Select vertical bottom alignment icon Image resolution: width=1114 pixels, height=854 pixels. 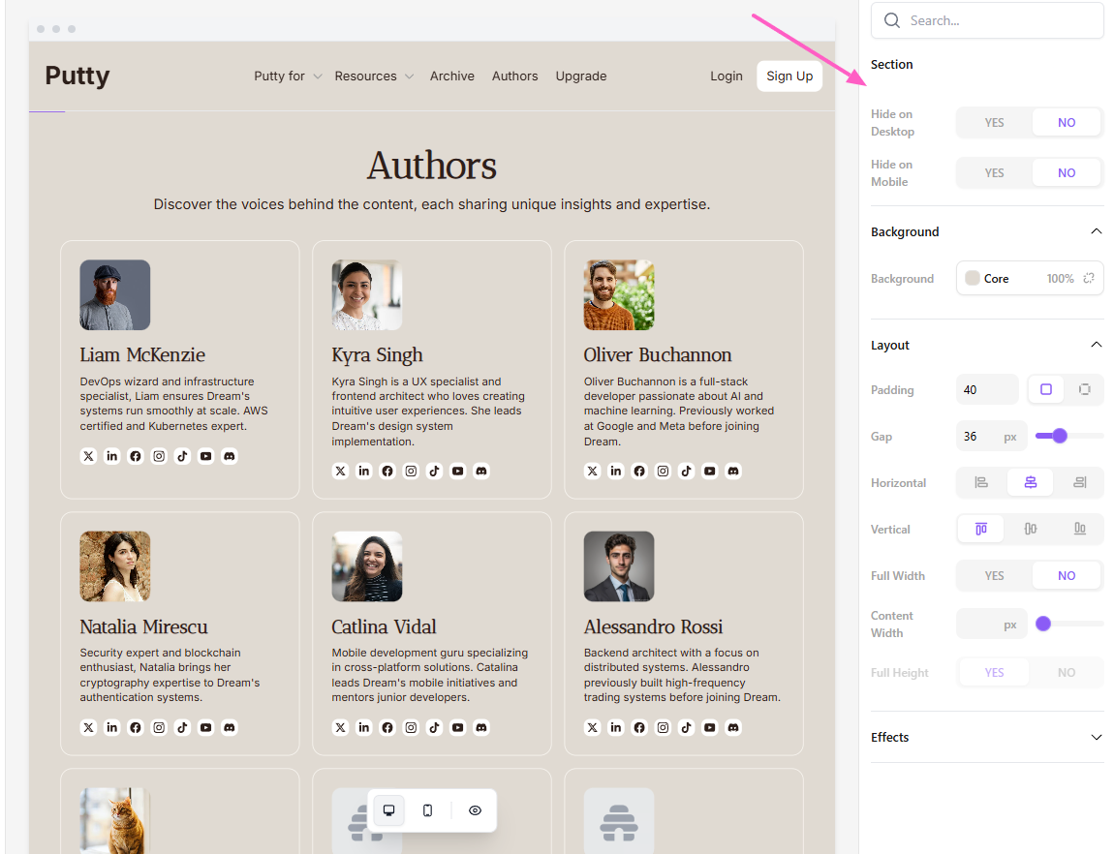[1079, 529]
